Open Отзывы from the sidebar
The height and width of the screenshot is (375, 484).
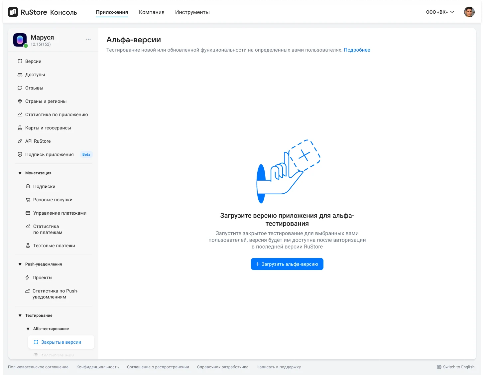pos(34,88)
